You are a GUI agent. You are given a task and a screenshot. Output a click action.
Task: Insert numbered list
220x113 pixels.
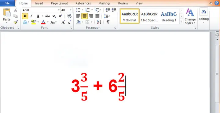88,10
